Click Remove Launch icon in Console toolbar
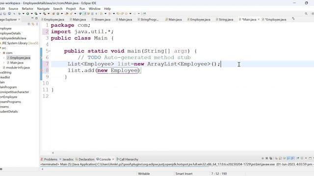314x176 pixels. click(266, 158)
